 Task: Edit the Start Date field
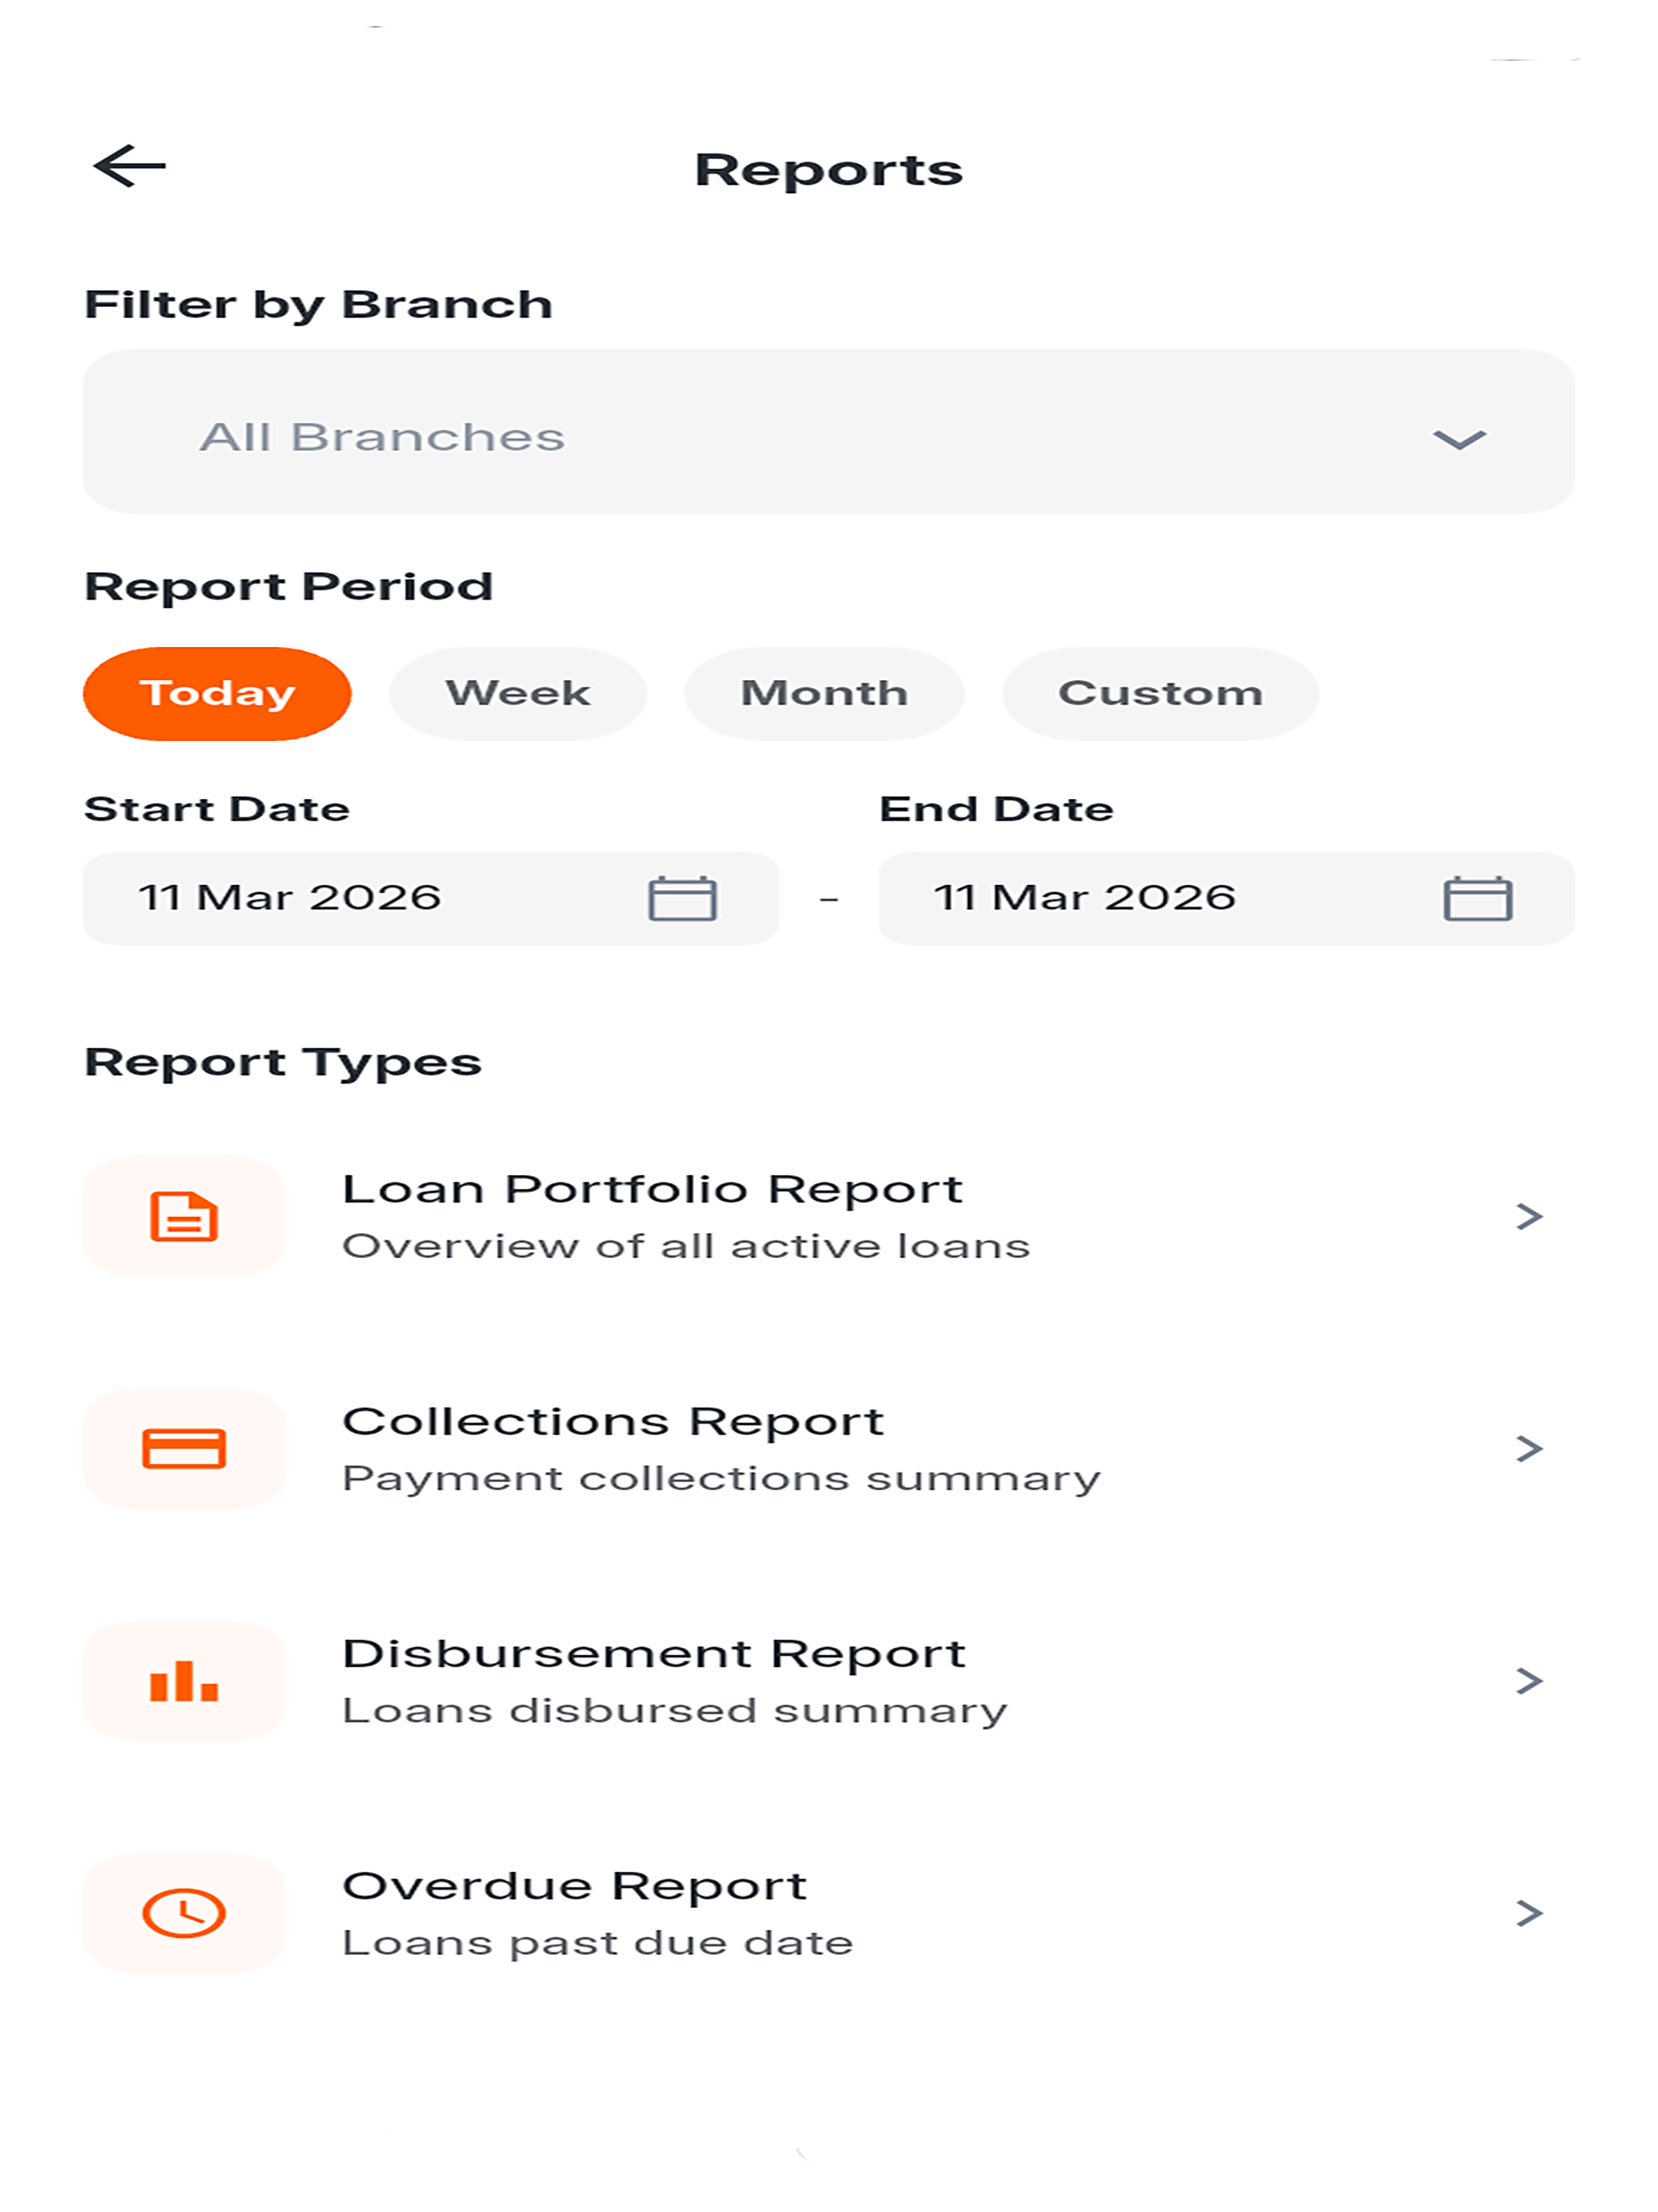tap(431, 898)
